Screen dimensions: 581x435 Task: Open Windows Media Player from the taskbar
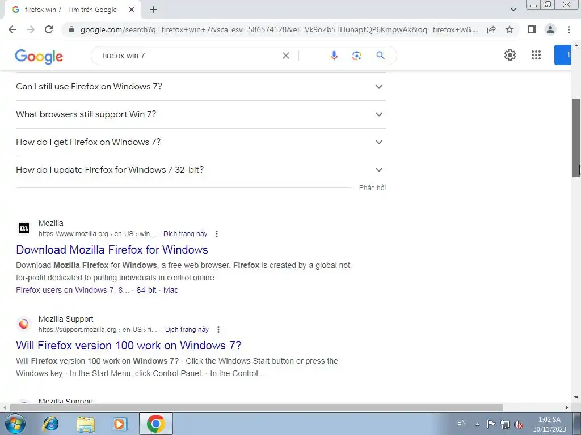[x=119, y=424]
